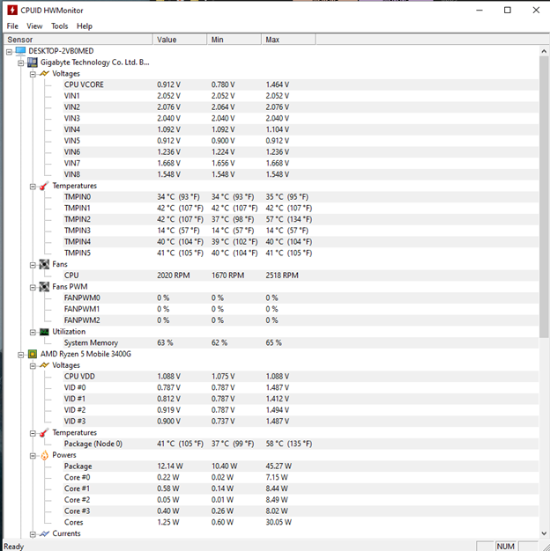This screenshot has height=551, width=550.
Task: Collapse the Ryzen Temperatures group
Action: (x=33, y=433)
